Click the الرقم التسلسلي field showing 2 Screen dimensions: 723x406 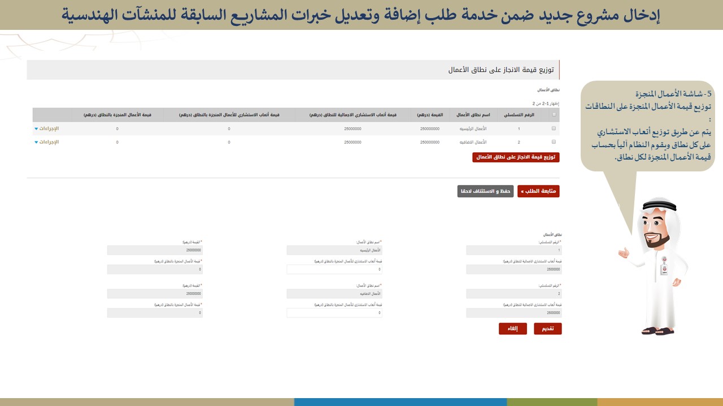tap(513, 293)
